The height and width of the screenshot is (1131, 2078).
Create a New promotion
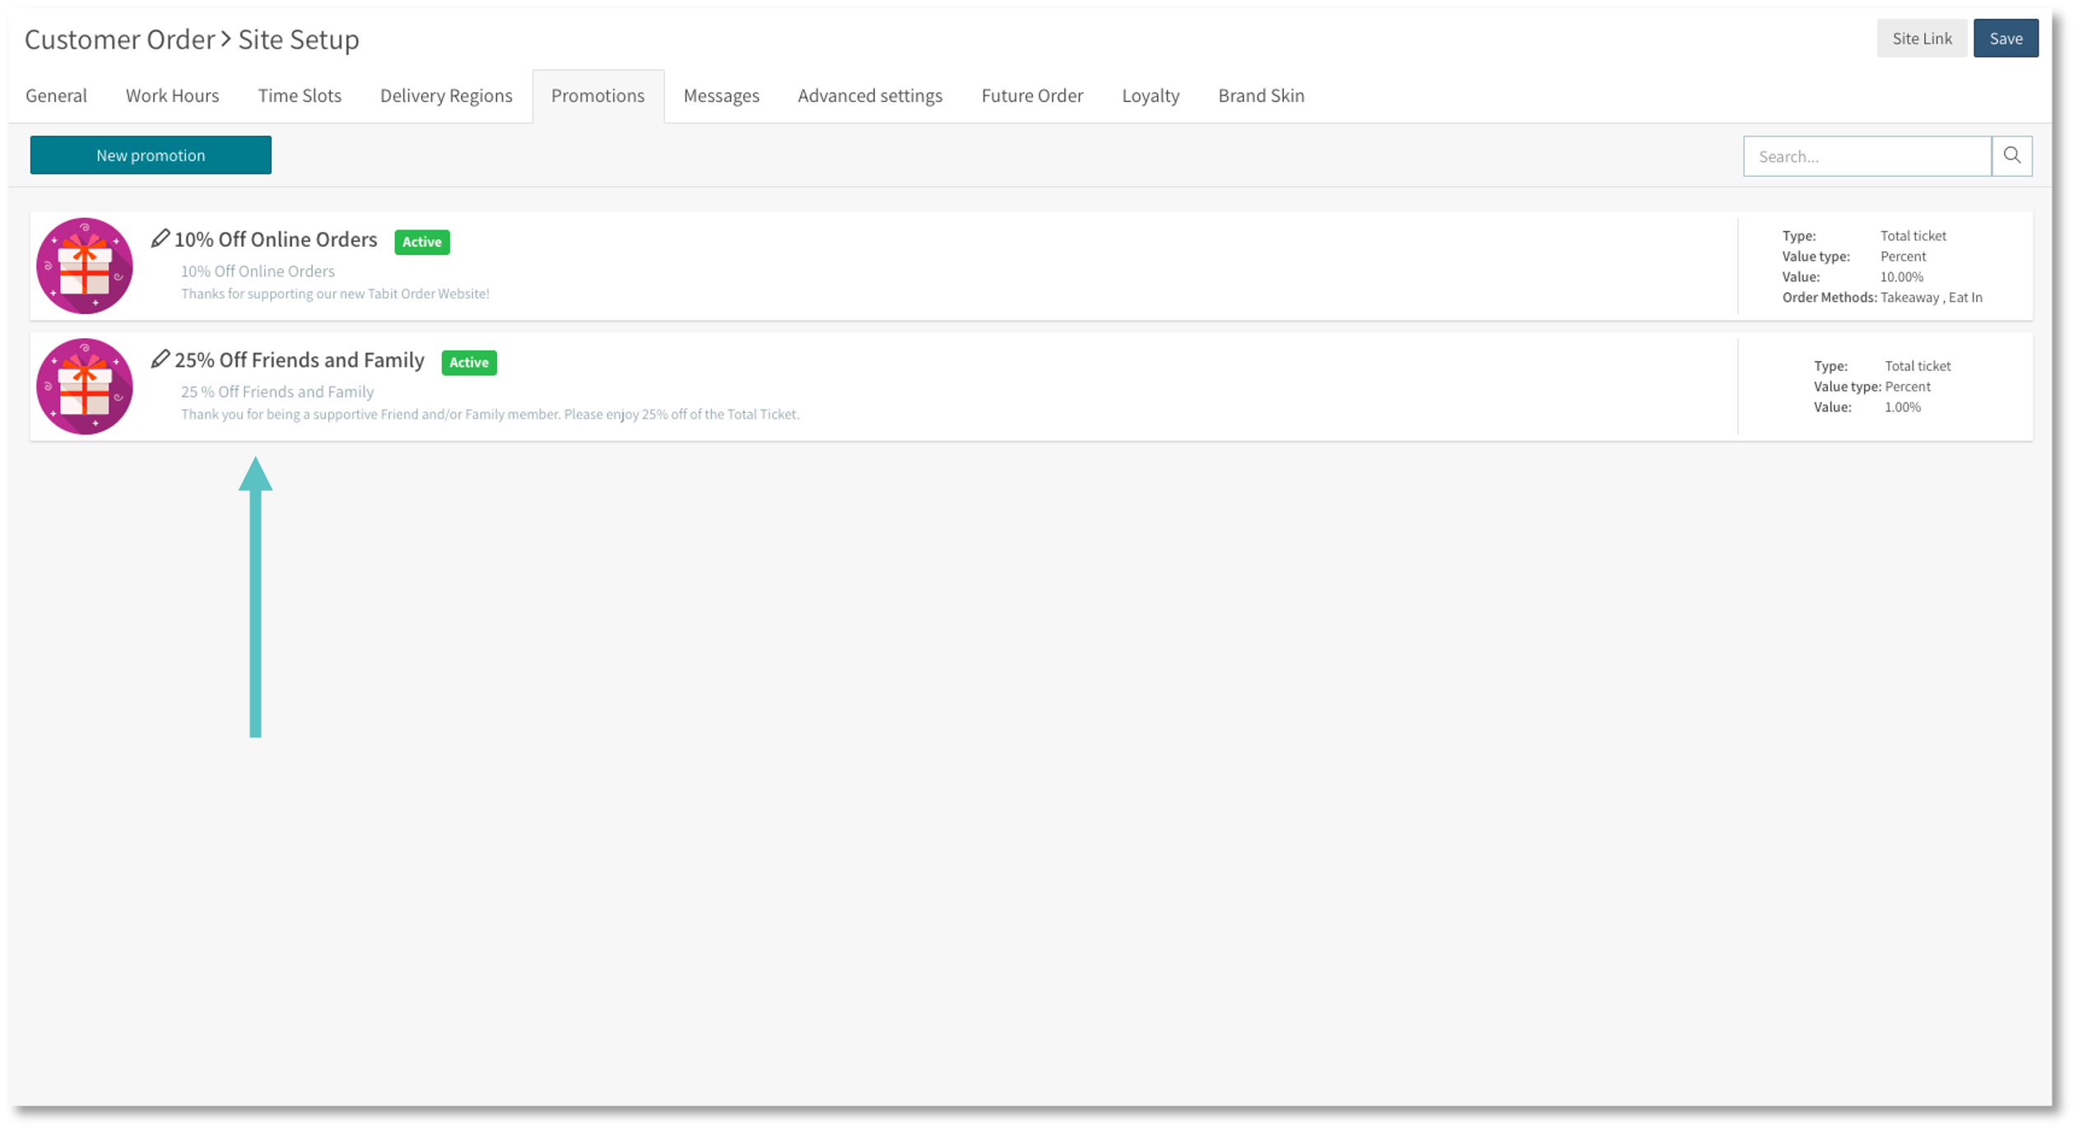coord(151,155)
